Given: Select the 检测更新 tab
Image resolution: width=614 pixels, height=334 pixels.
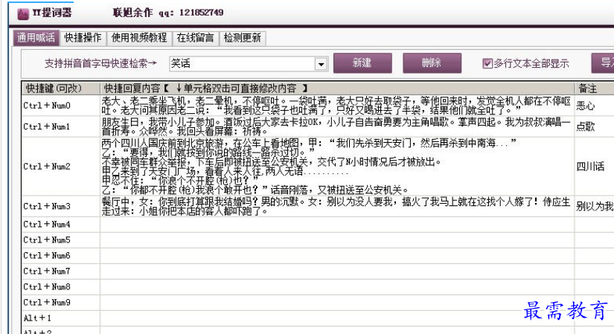Looking at the screenshot, I should pyautogui.click(x=243, y=38).
